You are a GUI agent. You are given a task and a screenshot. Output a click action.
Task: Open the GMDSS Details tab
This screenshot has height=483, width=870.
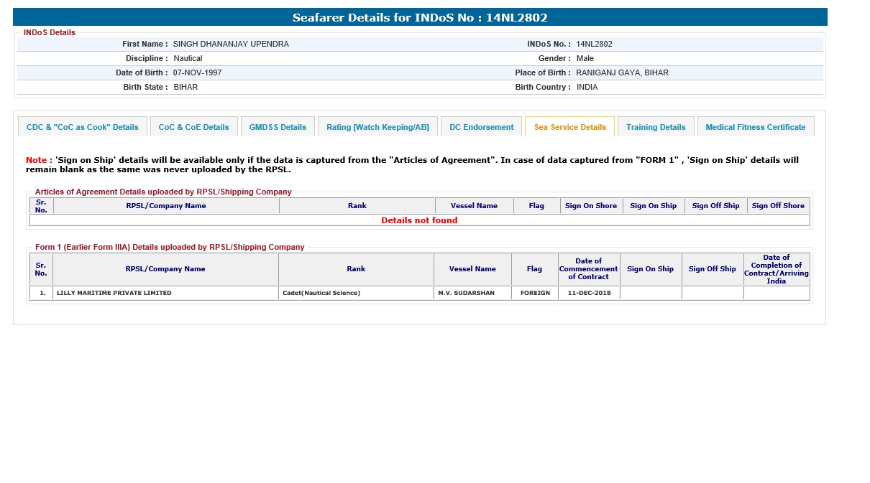point(278,127)
